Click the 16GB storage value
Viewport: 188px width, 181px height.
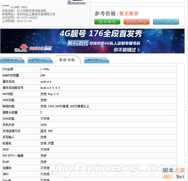click(44, 125)
